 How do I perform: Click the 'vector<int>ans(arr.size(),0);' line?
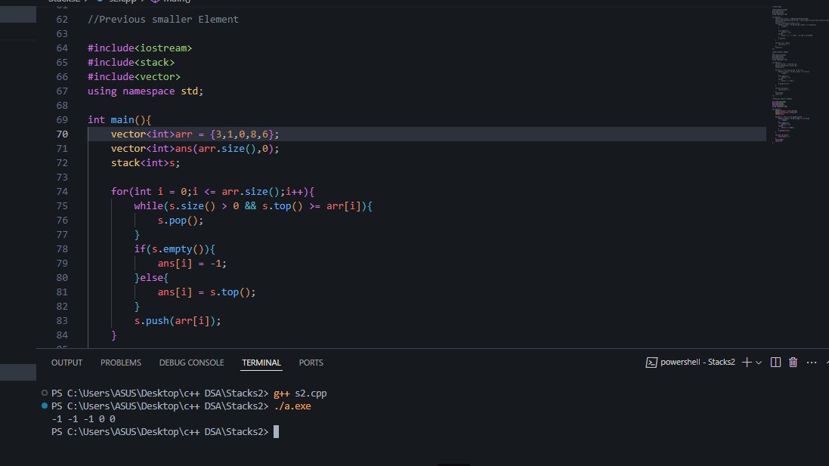click(x=194, y=149)
